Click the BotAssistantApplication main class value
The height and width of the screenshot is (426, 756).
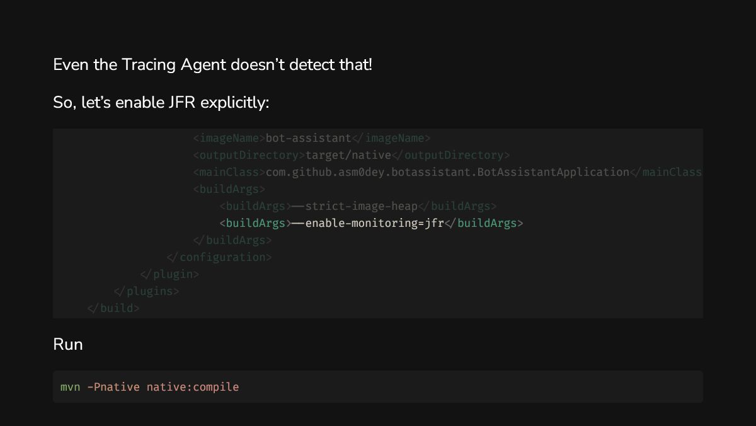[447, 172]
